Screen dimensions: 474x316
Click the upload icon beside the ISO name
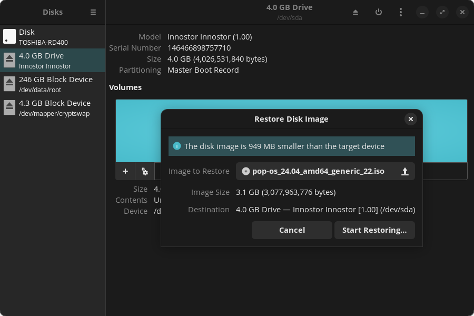pos(404,171)
